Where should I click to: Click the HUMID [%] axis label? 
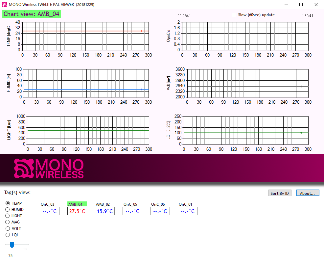point(9,83)
